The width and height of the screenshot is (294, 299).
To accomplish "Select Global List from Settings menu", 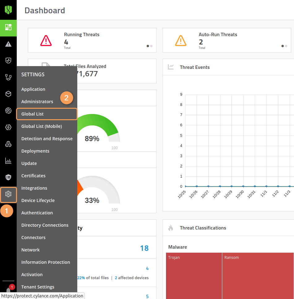I will point(32,114).
